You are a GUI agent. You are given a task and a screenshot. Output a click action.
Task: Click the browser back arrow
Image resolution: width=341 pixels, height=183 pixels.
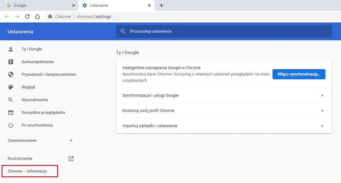tap(7, 16)
